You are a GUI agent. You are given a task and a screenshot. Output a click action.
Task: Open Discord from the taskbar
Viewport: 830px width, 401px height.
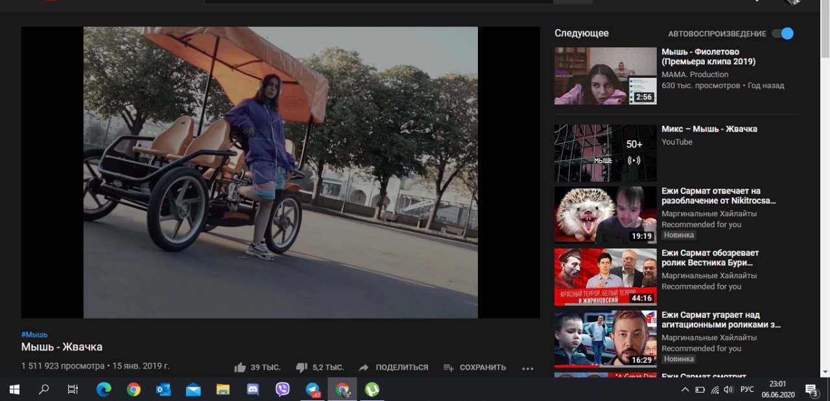[253, 389]
